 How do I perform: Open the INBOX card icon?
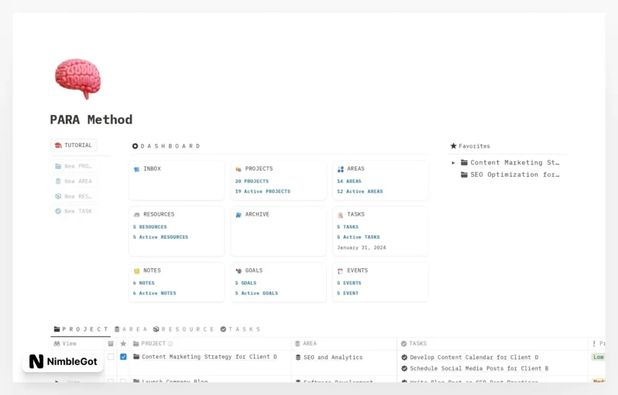click(x=136, y=169)
